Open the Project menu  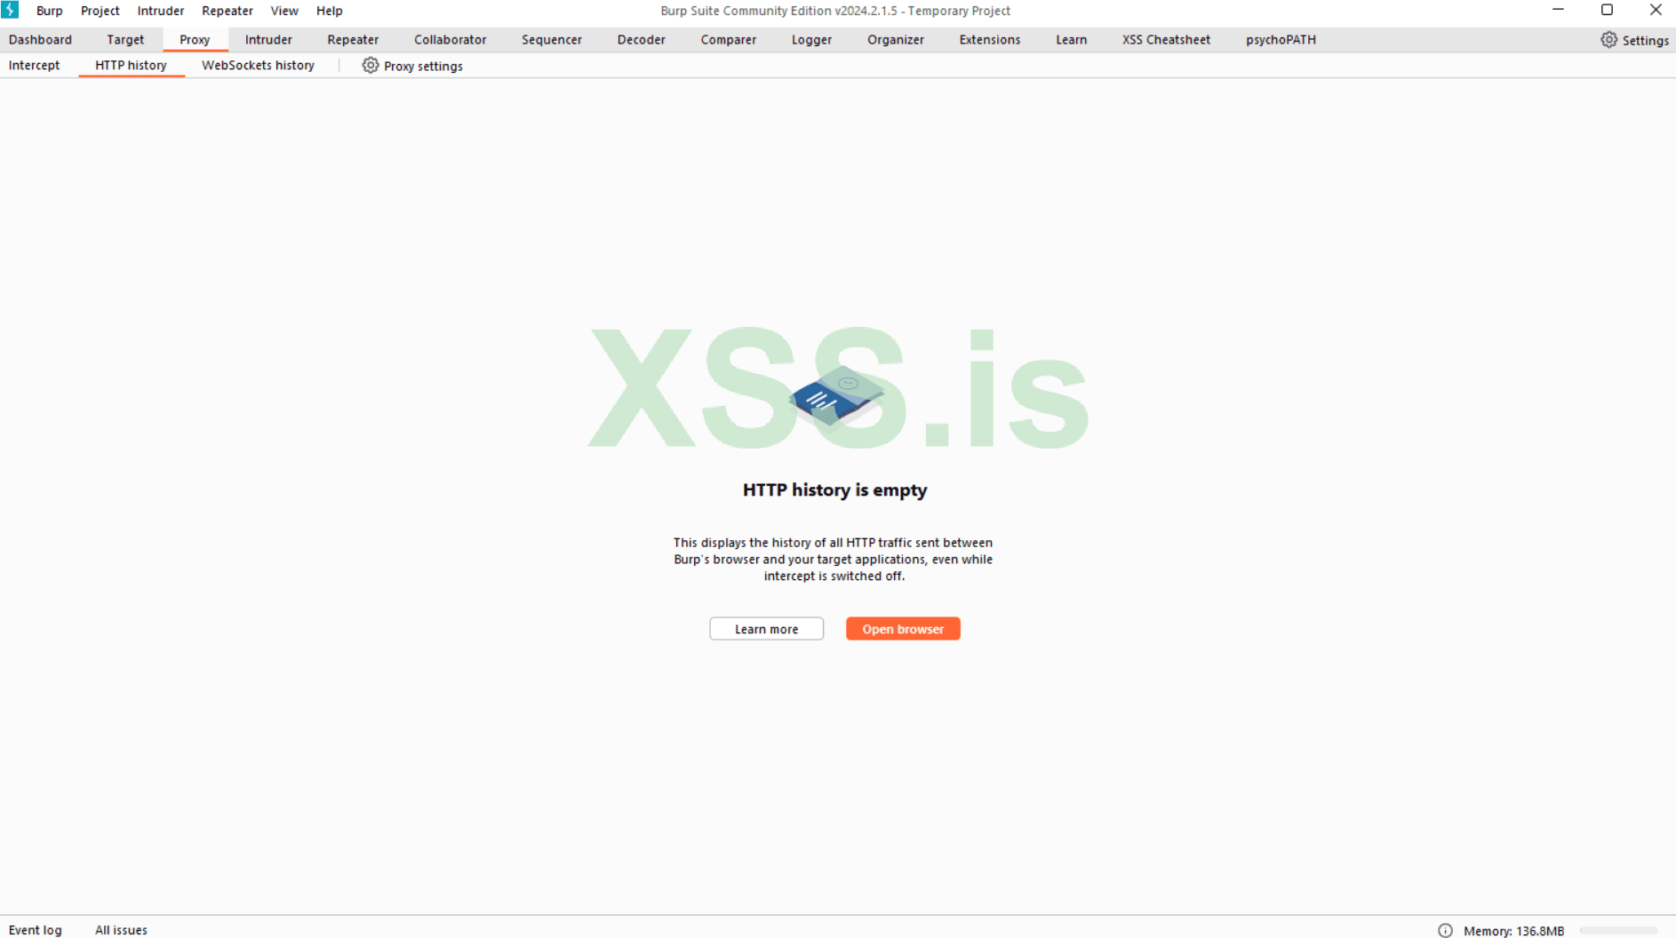[x=100, y=11]
